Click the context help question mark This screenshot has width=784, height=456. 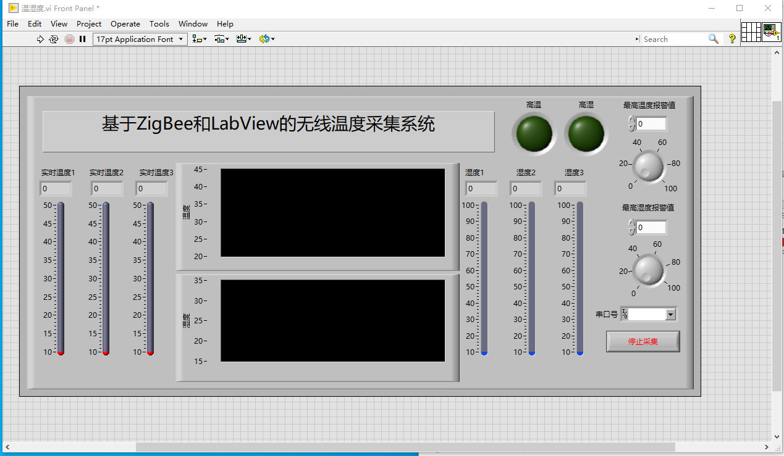coord(731,39)
